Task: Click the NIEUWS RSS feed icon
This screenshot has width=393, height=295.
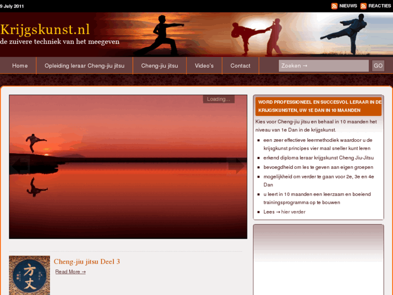Action: [335, 6]
